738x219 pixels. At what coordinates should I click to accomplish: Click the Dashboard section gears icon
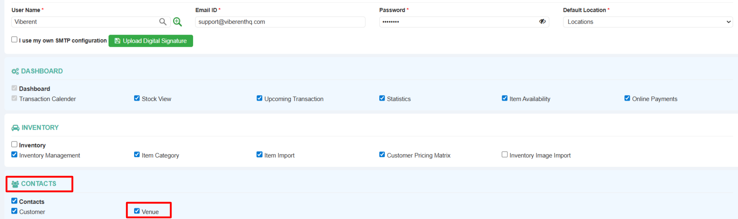pyautogui.click(x=15, y=72)
